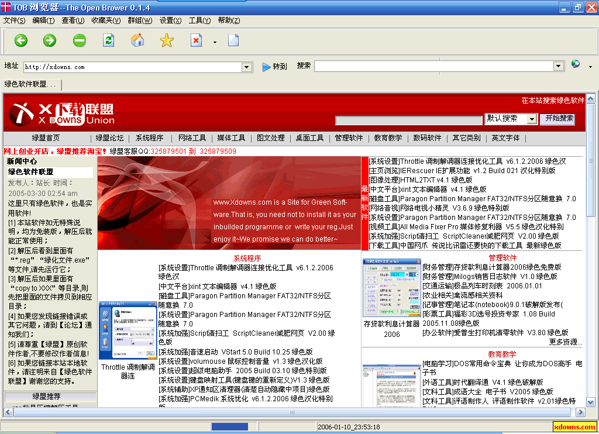Open the 图文处理 nav link
Screen dimensions: 599x434
pyautogui.click(x=270, y=138)
